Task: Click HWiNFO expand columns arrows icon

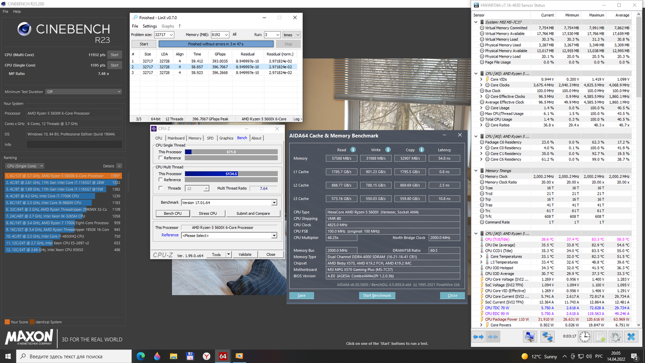Action: [479, 336]
